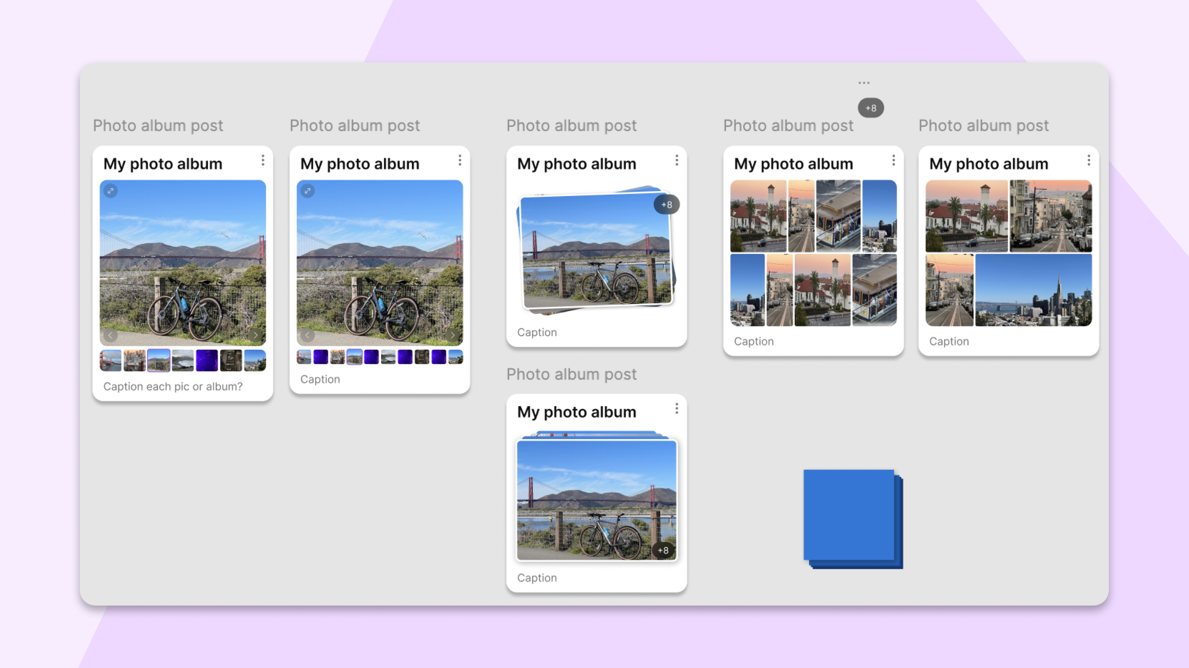Go to previous photo in first album card
Image resolution: width=1189 pixels, height=668 pixels.
(111, 335)
